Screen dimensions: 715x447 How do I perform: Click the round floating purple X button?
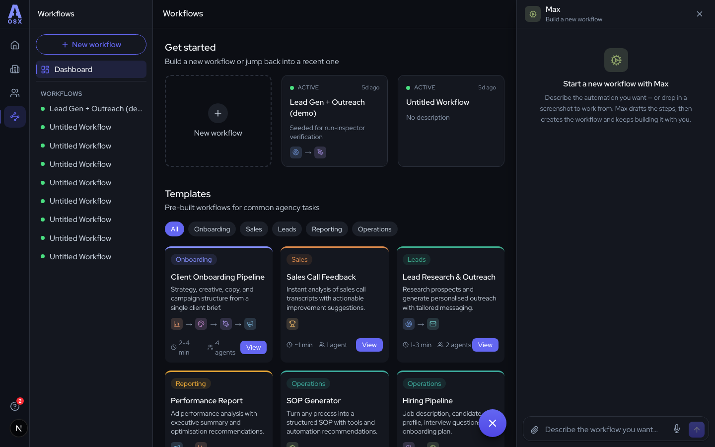point(493,423)
